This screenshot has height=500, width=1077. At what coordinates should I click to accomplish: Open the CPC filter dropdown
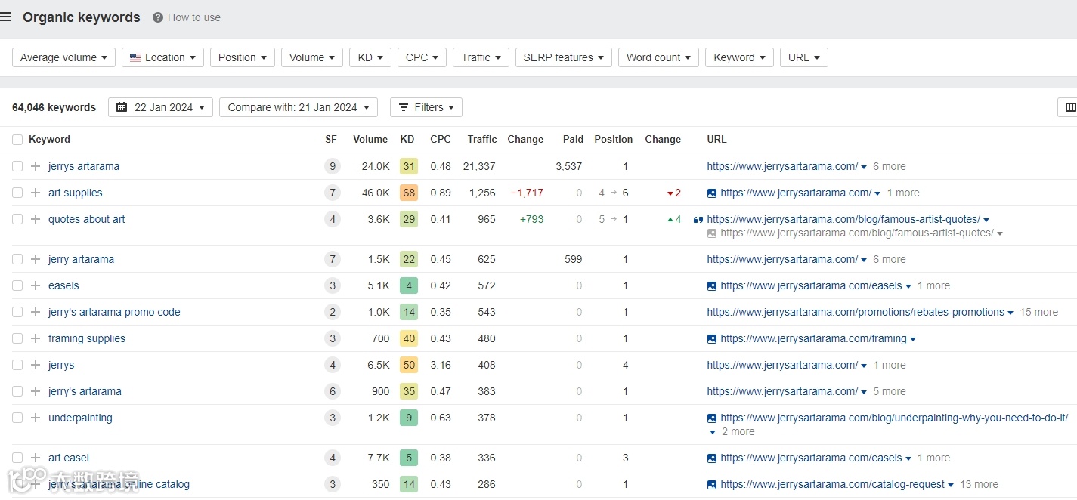coord(422,57)
